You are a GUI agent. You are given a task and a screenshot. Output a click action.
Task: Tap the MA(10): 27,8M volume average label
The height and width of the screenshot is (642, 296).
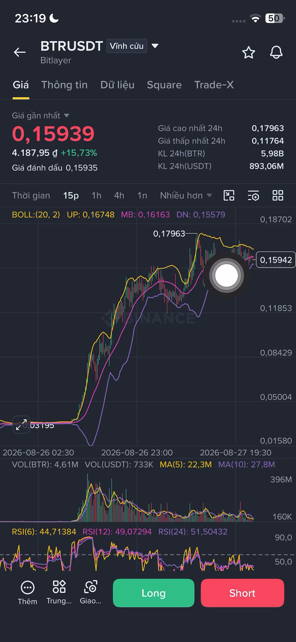tap(247, 464)
